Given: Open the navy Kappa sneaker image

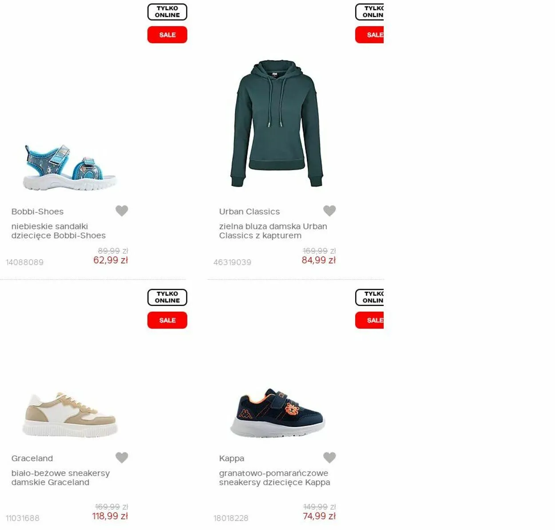Looking at the screenshot, I should click(277, 412).
